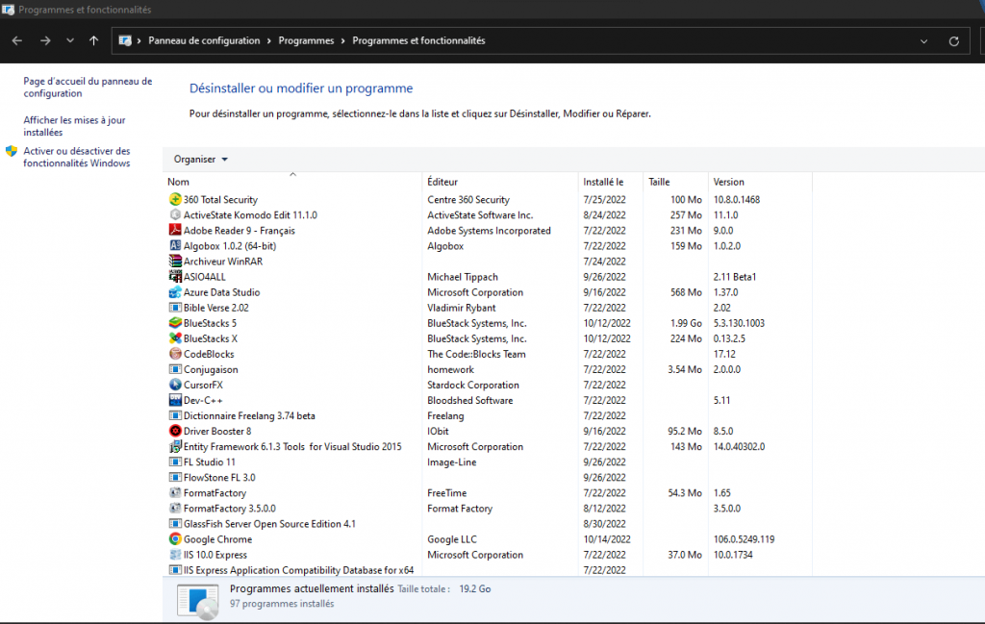
Task: Select the FormatFactory entry by FreeTime
Action: pyautogui.click(x=487, y=493)
